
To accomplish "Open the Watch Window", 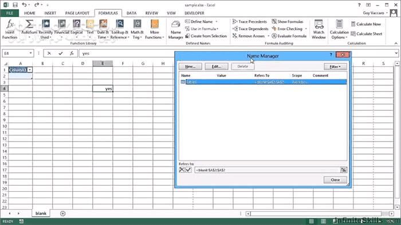I will (319, 30).
